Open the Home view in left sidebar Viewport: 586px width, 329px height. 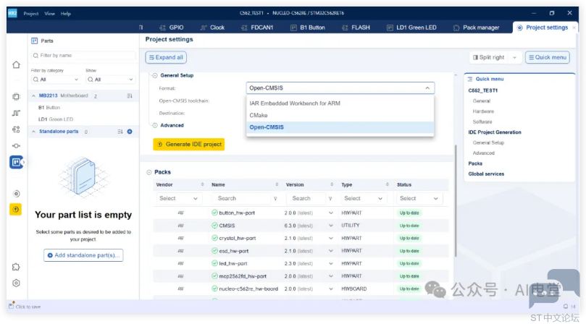(x=16, y=64)
